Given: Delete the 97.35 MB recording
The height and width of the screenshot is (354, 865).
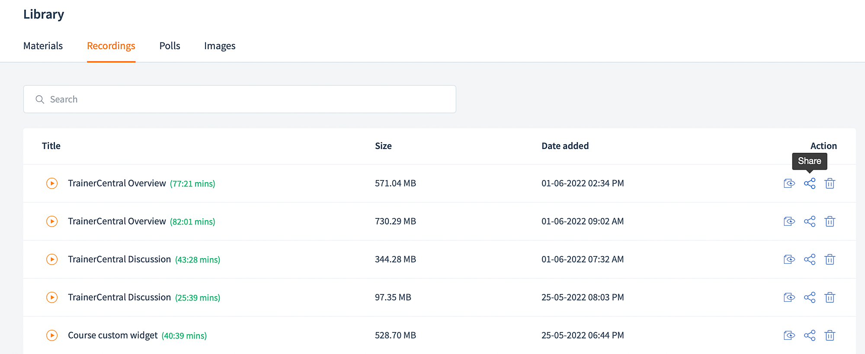Looking at the screenshot, I should pos(830,297).
